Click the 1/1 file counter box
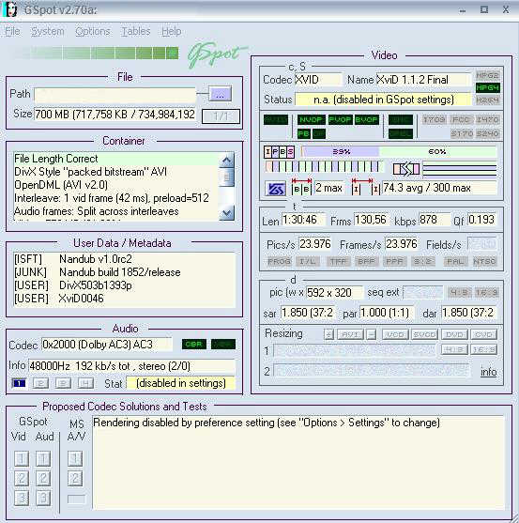The width and height of the screenshot is (519, 523). 221,116
